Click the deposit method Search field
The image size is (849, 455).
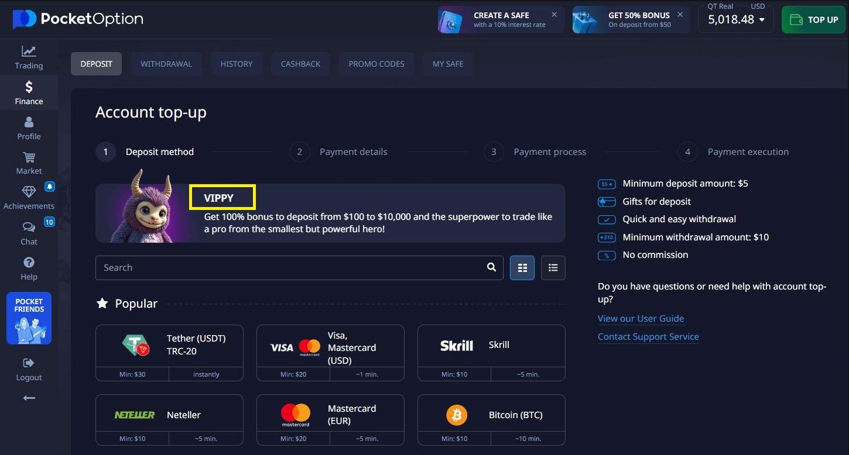coord(290,268)
